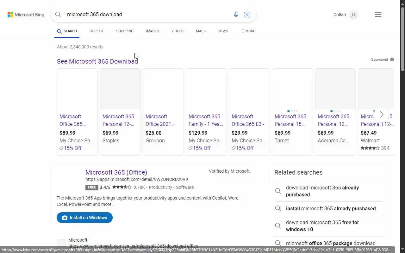Click the magnifier search icon in search box
This screenshot has height=253, width=405.
coord(58,15)
